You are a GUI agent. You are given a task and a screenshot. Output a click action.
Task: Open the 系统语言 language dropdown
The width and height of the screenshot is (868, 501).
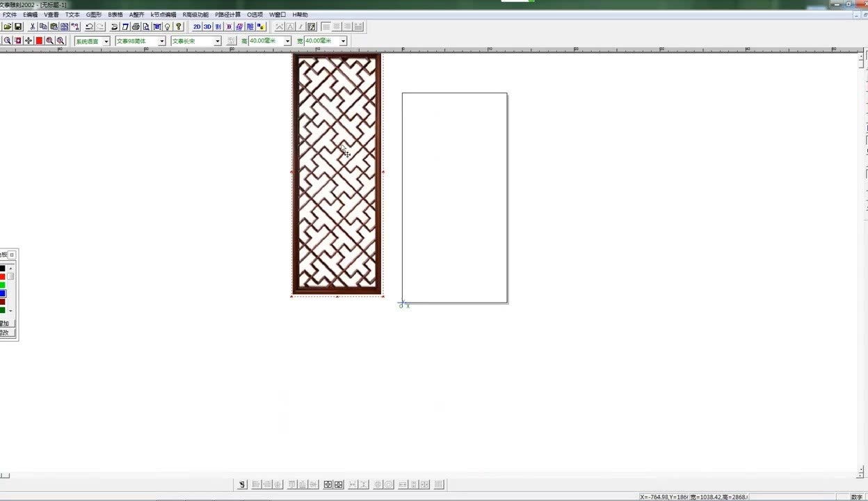pos(106,41)
